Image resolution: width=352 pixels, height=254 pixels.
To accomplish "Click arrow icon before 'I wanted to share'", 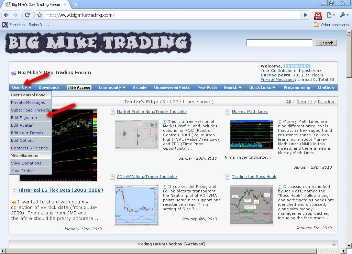I will coord(13,202).
